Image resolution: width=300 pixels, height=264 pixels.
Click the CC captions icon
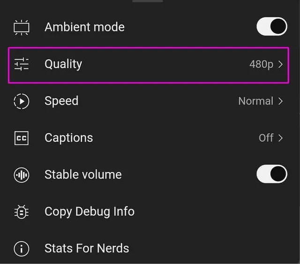click(22, 138)
